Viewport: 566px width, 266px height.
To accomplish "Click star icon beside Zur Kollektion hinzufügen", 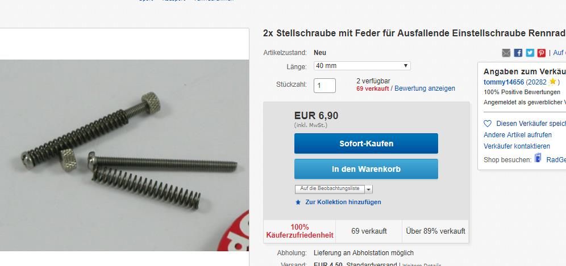I will [x=298, y=202].
